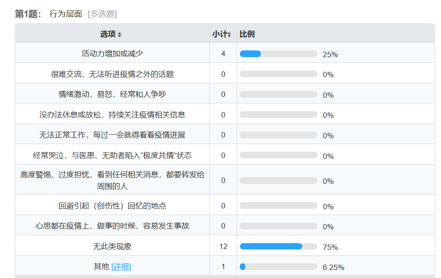The height and width of the screenshot is (278, 441).
Task: Click the 无此类现象 75% progress bar
Action: [278, 246]
